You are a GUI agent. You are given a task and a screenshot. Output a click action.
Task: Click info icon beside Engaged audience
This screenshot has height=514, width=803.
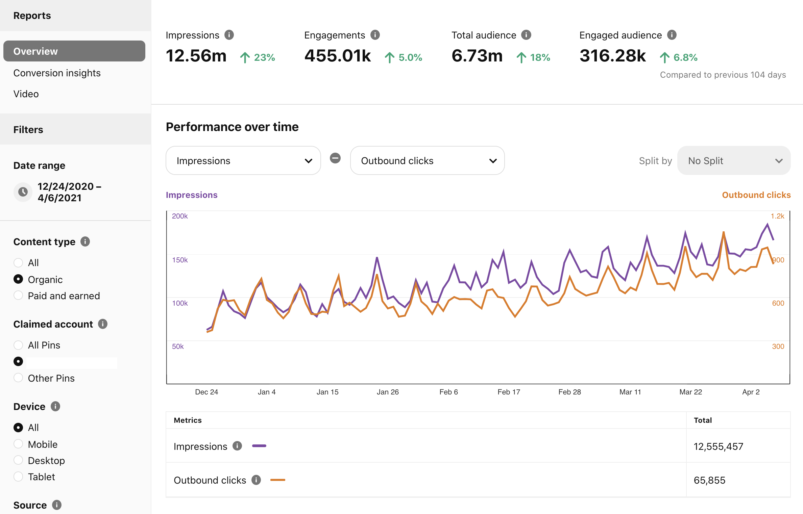(x=672, y=35)
